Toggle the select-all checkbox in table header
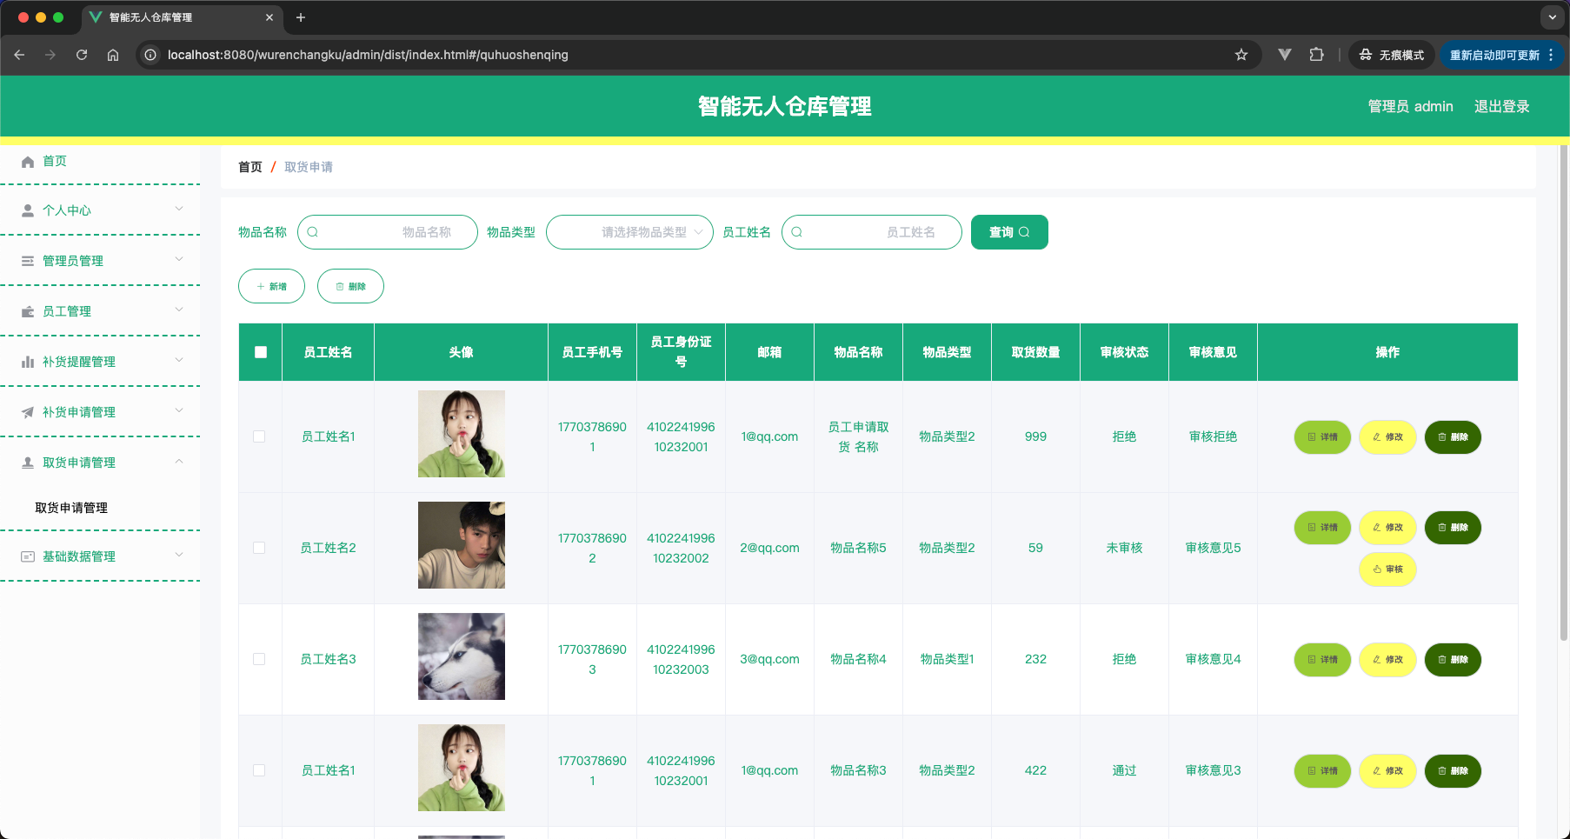This screenshot has height=839, width=1570. [261, 352]
